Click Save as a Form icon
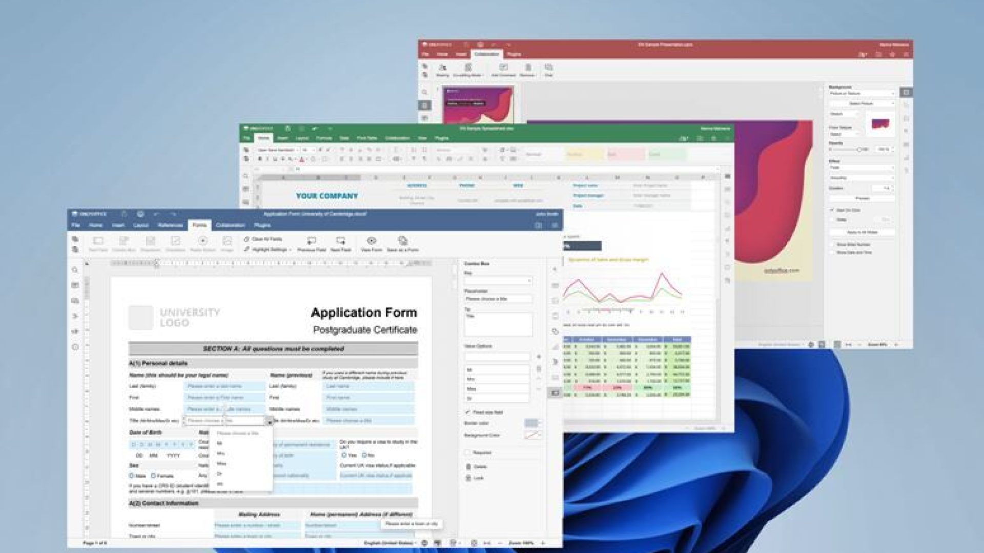This screenshot has width=984, height=553. (402, 241)
